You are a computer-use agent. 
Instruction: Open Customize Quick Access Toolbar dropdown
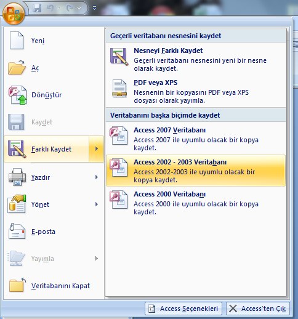(94, 8)
